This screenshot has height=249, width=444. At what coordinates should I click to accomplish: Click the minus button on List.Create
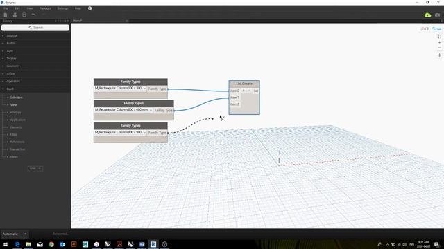(249, 91)
